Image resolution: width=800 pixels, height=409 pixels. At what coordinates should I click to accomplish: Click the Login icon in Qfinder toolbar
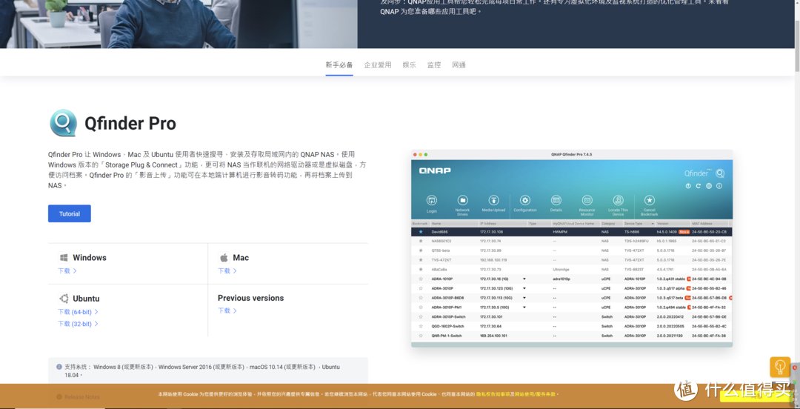coord(432,200)
